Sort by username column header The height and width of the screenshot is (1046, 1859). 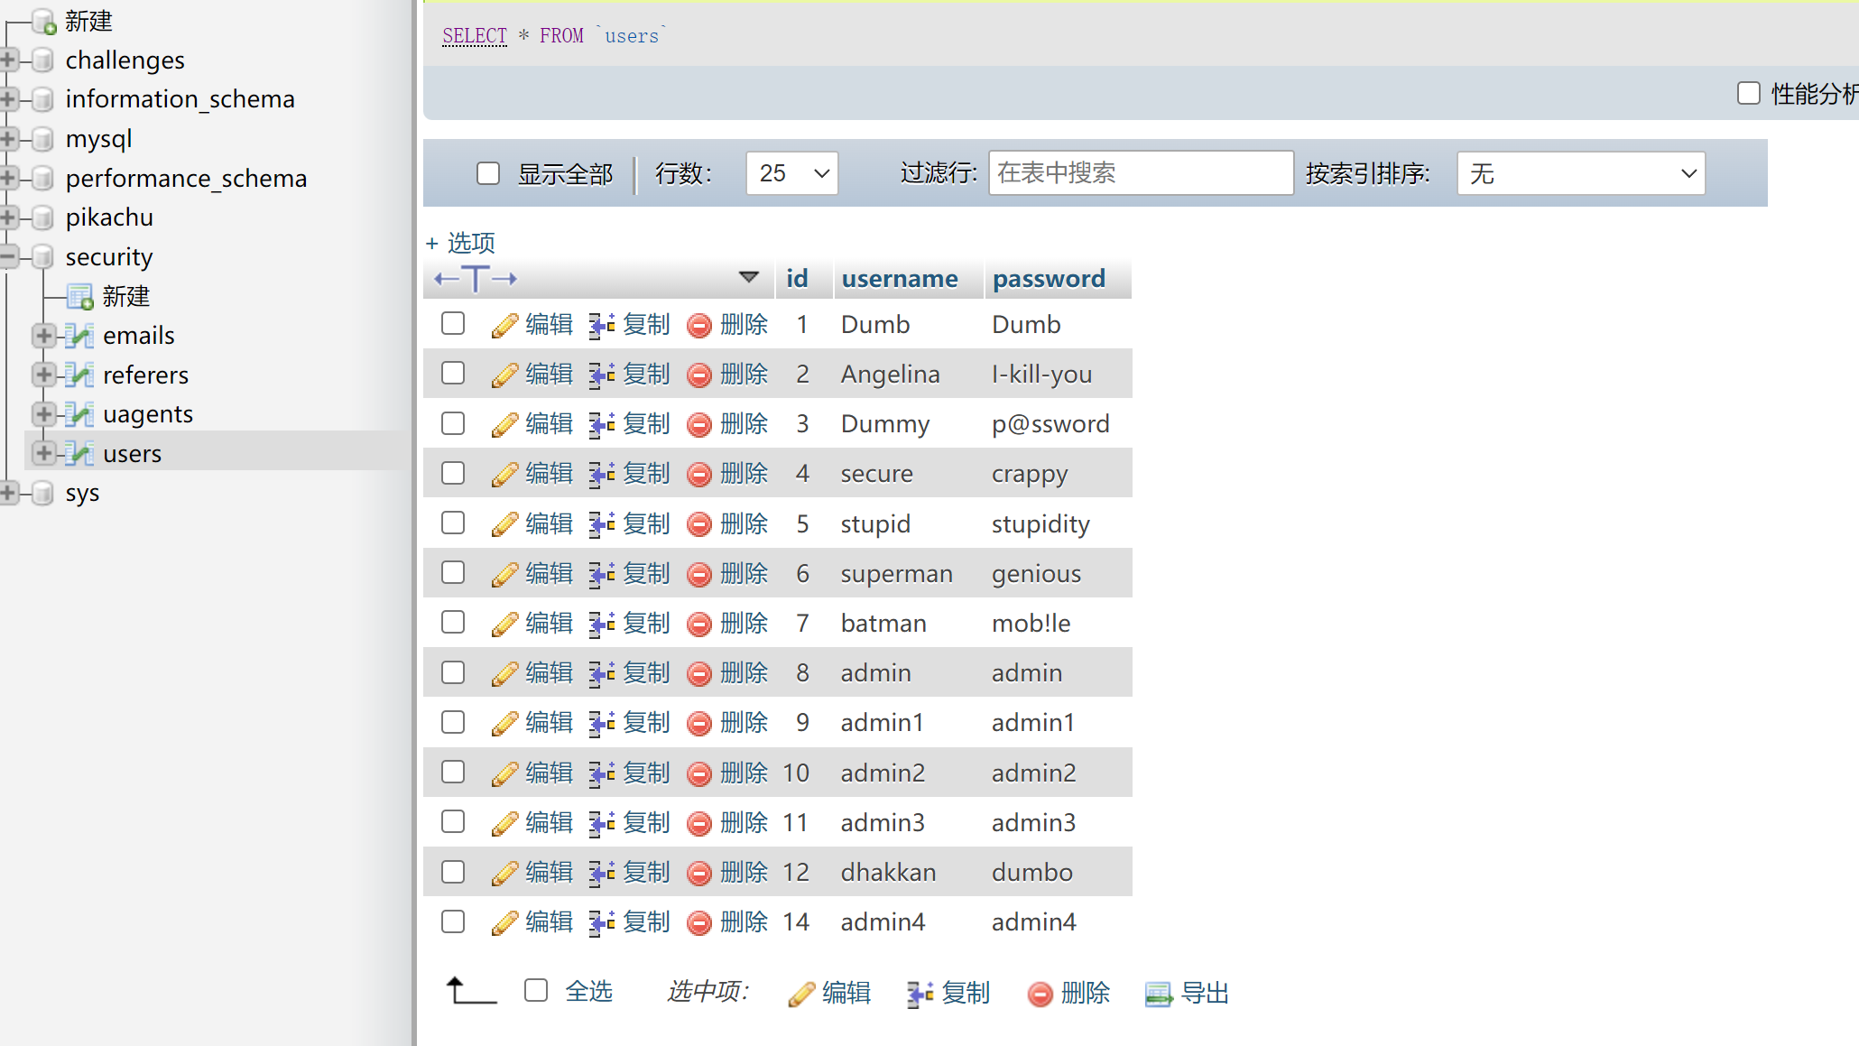tap(899, 279)
